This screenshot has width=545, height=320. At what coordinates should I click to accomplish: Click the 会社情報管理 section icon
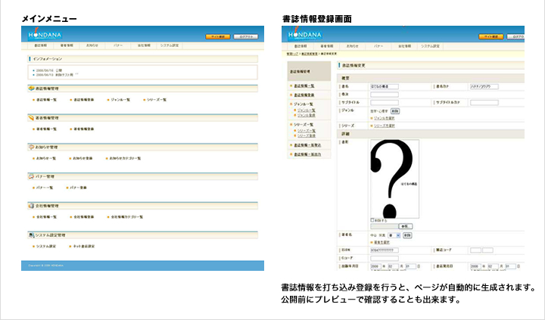(x=31, y=206)
